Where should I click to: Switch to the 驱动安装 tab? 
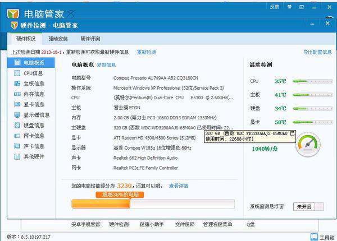[58, 39]
